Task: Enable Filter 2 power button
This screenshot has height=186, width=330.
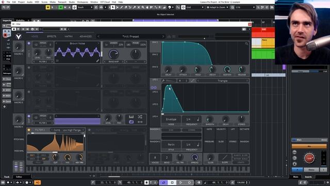Action: 89,130
